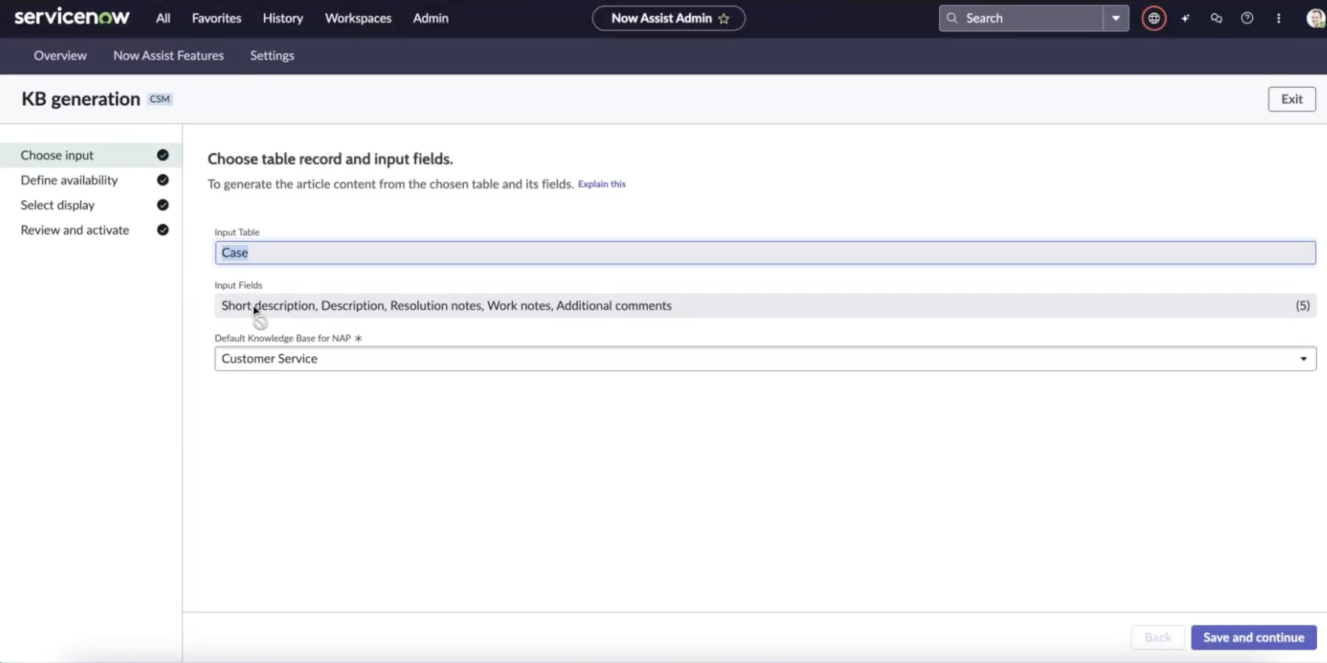Click the ServiceNow logo
Screen dimensions: 1327x663
tap(71, 17)
